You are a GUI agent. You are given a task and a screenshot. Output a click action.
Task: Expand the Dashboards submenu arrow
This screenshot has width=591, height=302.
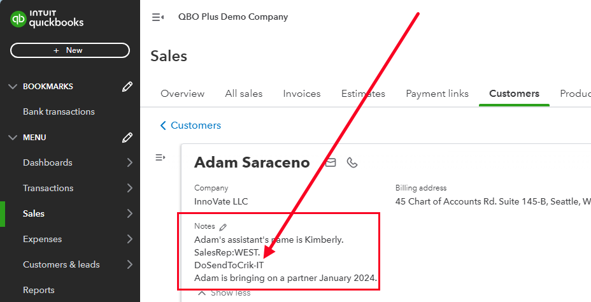click(129, 162)
